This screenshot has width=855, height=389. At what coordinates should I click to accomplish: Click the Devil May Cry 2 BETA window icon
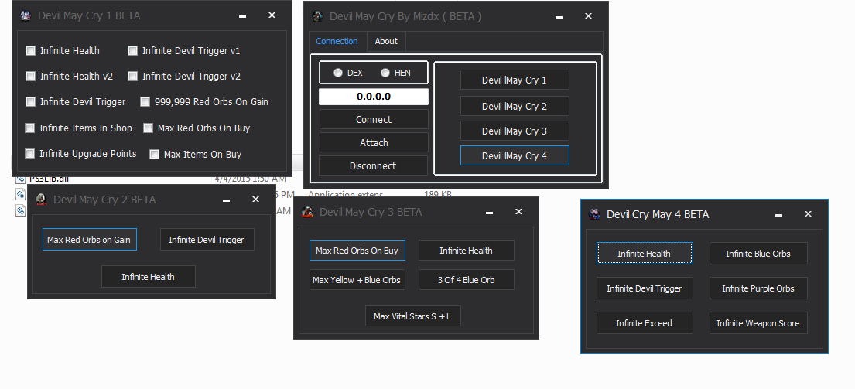point(41,200)
